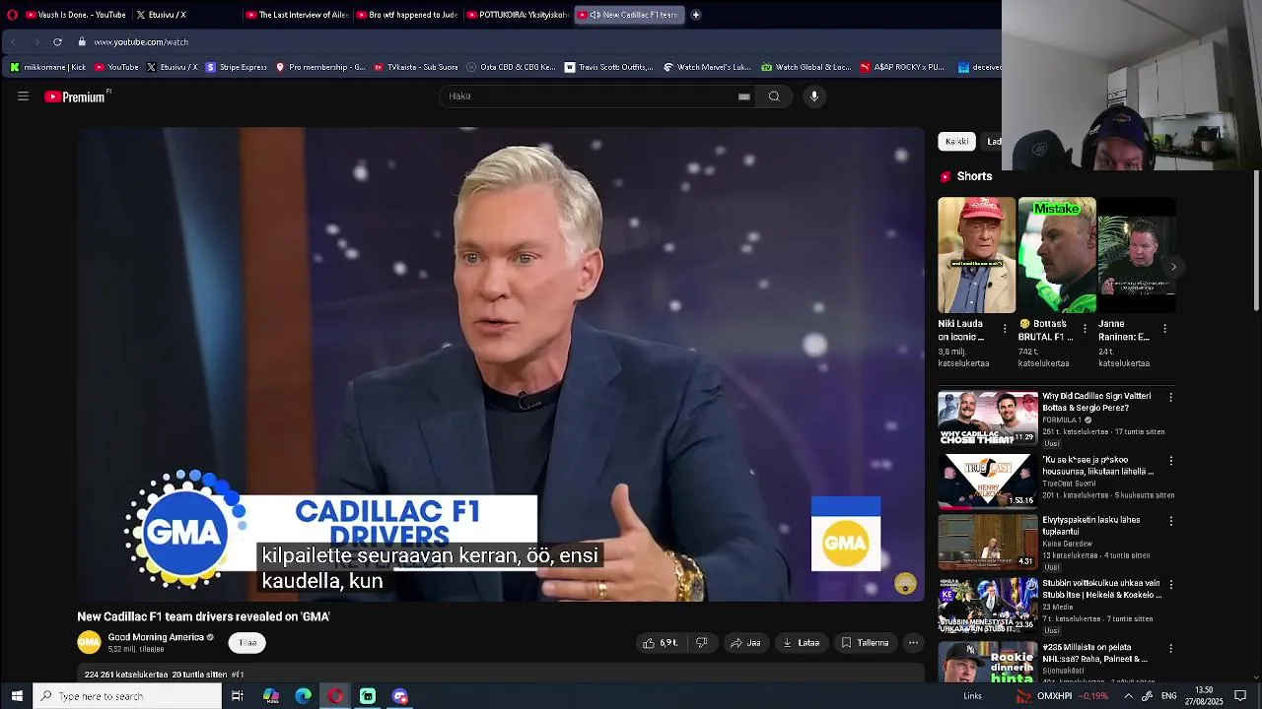This screenshot has height=709, width=1262.
Task: Subscribe using the Tilaa button
Action: tap(247, 643)
